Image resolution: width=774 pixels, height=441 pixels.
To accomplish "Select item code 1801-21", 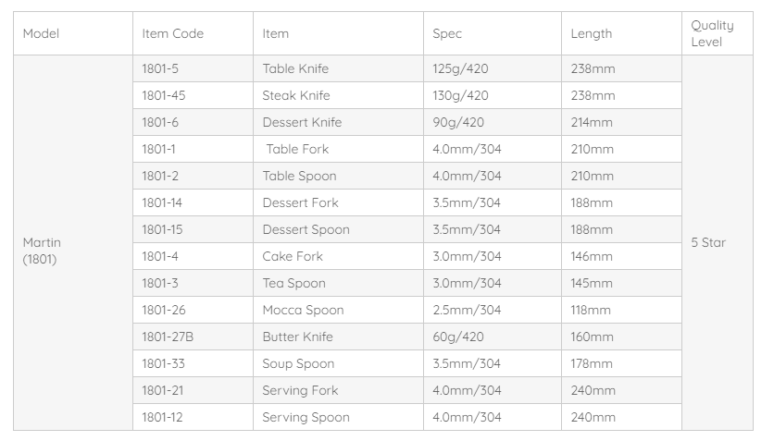I will point(162,390).
